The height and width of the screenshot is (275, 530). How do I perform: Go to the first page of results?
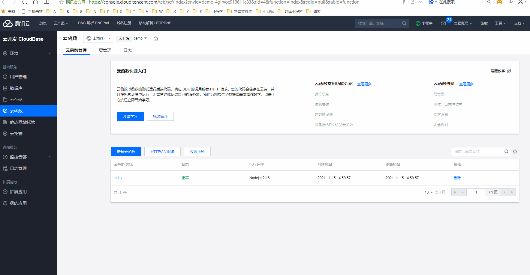pos(455,192)
